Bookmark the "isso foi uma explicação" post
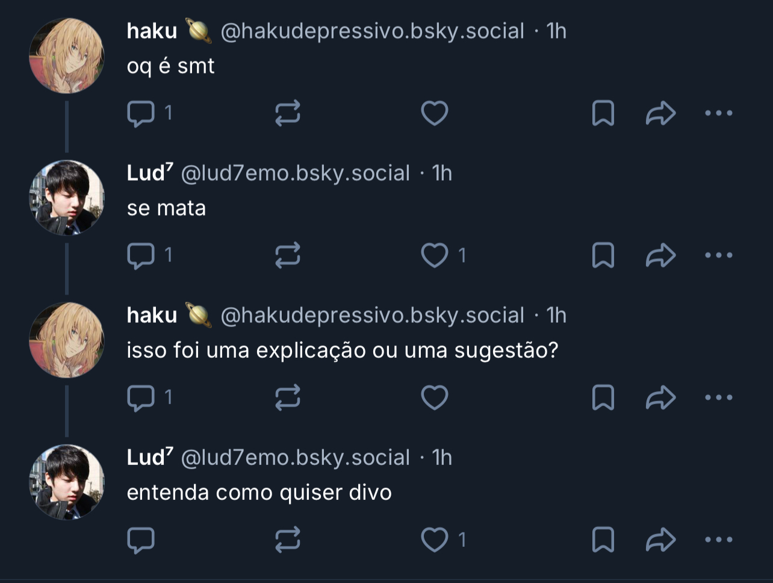Screen dimensions: 773x583 (603, 398)
